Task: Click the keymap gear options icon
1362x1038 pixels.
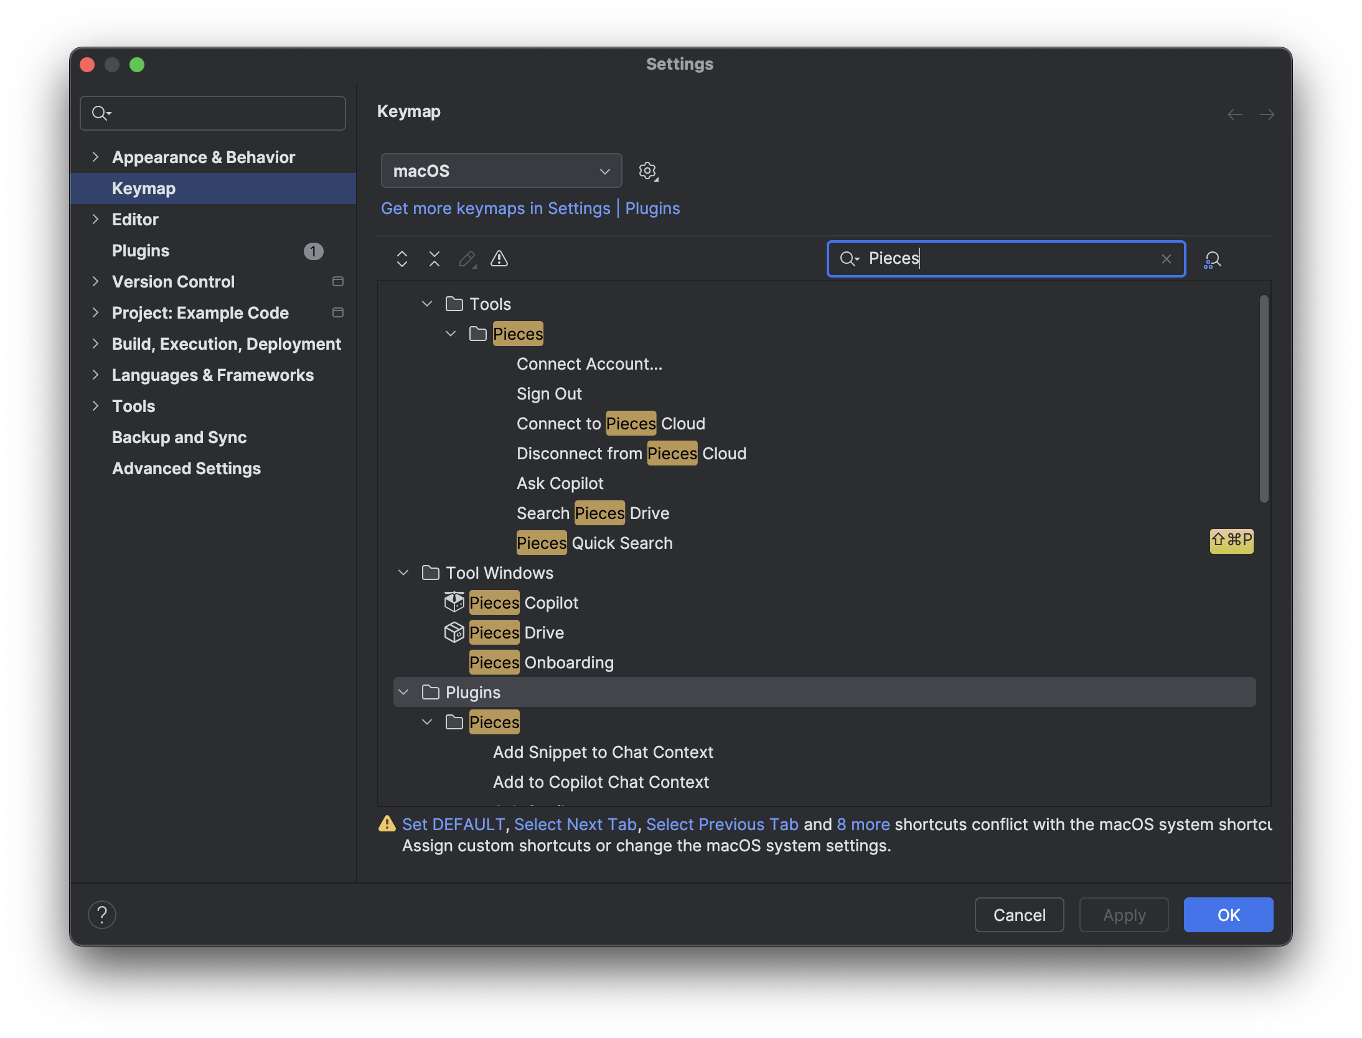Action: tap(648, 171)
